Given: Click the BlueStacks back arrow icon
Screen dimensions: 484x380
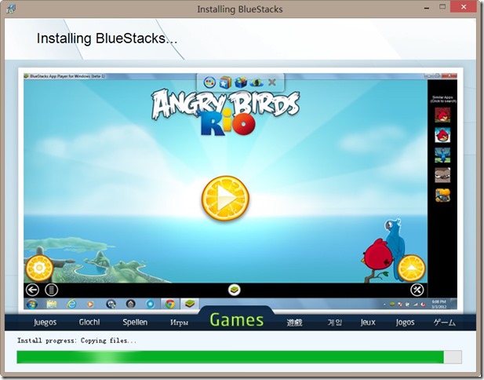Looking at the screenshot, I should click(x=32, y=290).
